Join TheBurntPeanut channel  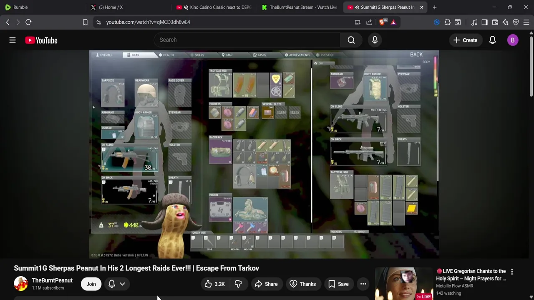point(91,284)
